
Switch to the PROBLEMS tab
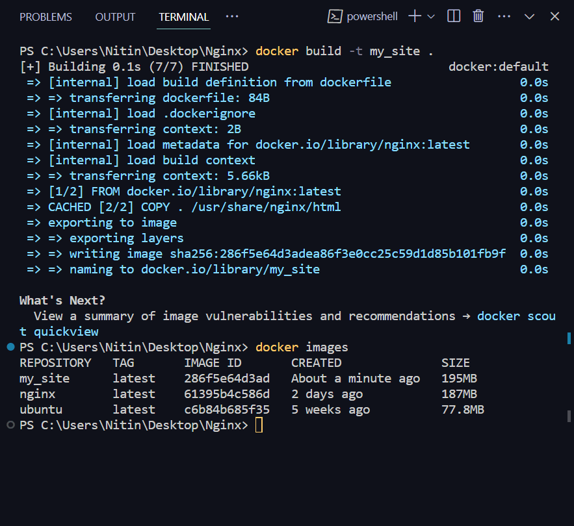[46, 17]
